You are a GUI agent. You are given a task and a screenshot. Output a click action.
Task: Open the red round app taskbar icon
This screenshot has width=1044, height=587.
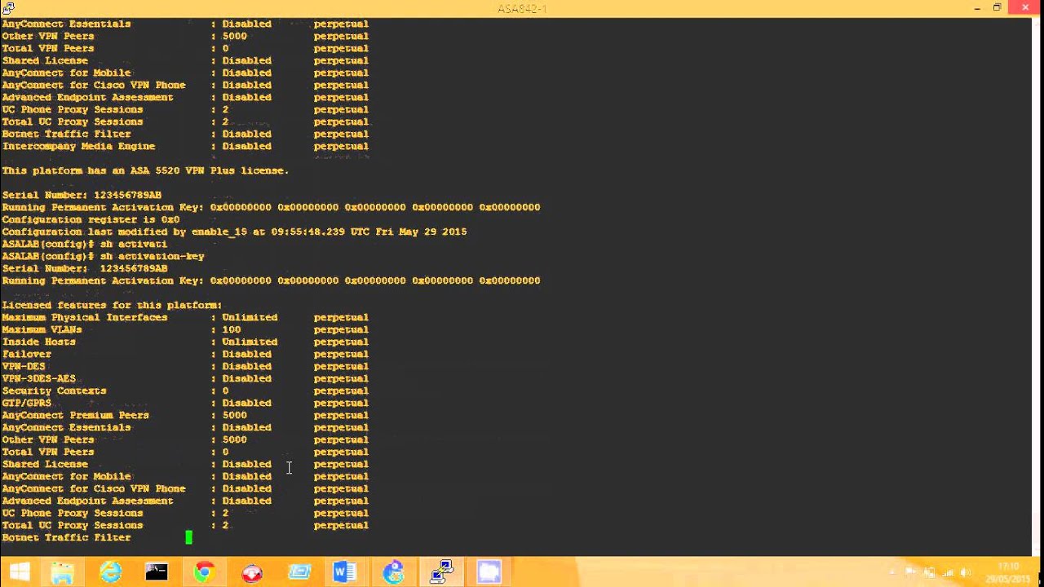pyautogui.click(x=252, y=572)
